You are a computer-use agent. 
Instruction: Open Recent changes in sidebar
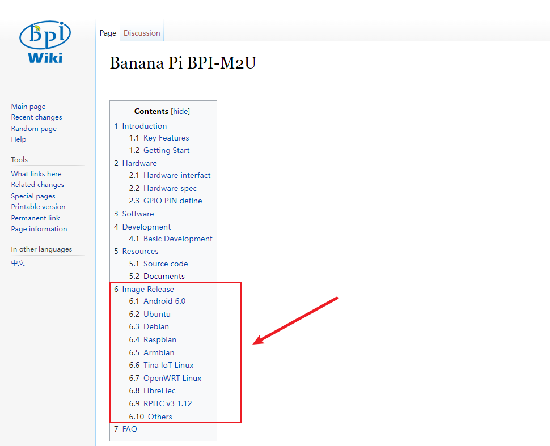(36, 117)
